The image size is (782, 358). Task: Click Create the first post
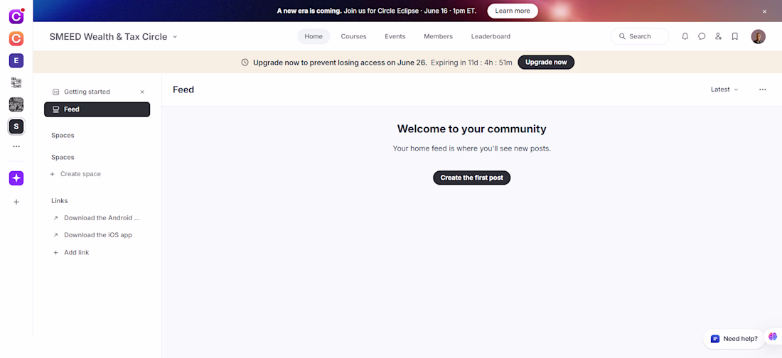coord(472,178)
